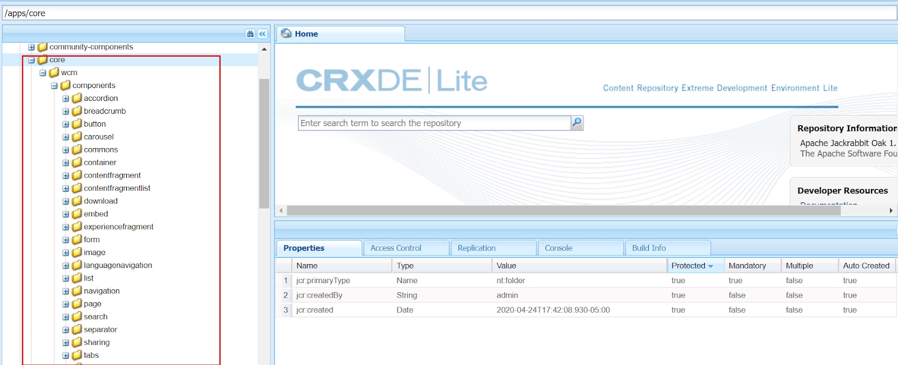
Task: Click right arrow of horizontal scrollbar
Action: pos(891,211)
